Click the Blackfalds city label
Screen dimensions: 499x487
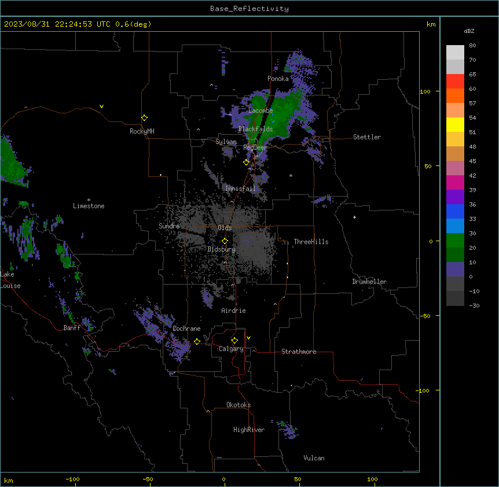(x=255, y=129)
